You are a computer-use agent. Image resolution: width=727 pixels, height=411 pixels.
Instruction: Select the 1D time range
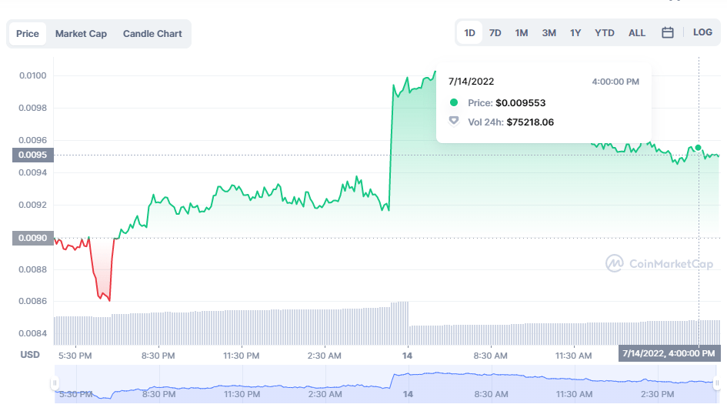click(x=469, y=33)
